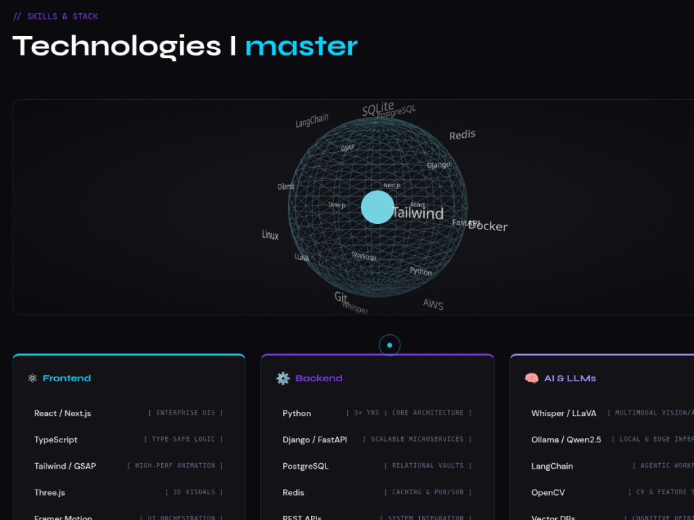Viewport: 694px width, 520px height.
Task: Select the Ollama tag on the sphere
Action: point(286,187)
